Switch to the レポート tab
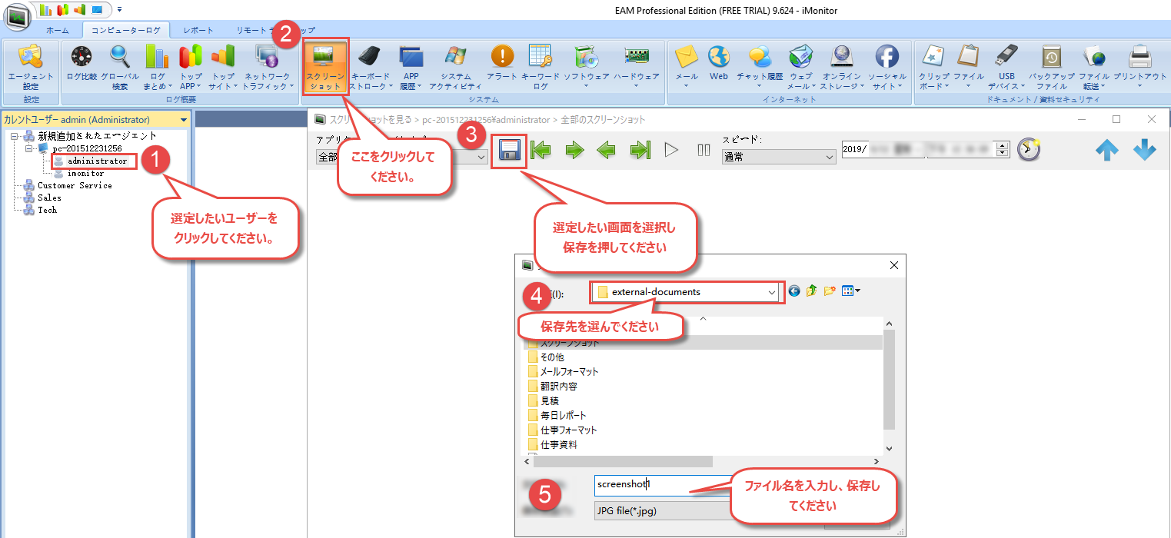The width and height of the screenshot is (1171, 538). [198, 30]
